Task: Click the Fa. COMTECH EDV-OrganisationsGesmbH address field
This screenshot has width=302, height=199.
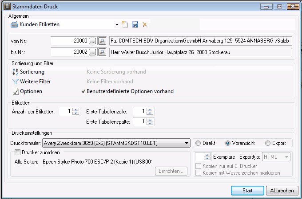Action: 201,41
